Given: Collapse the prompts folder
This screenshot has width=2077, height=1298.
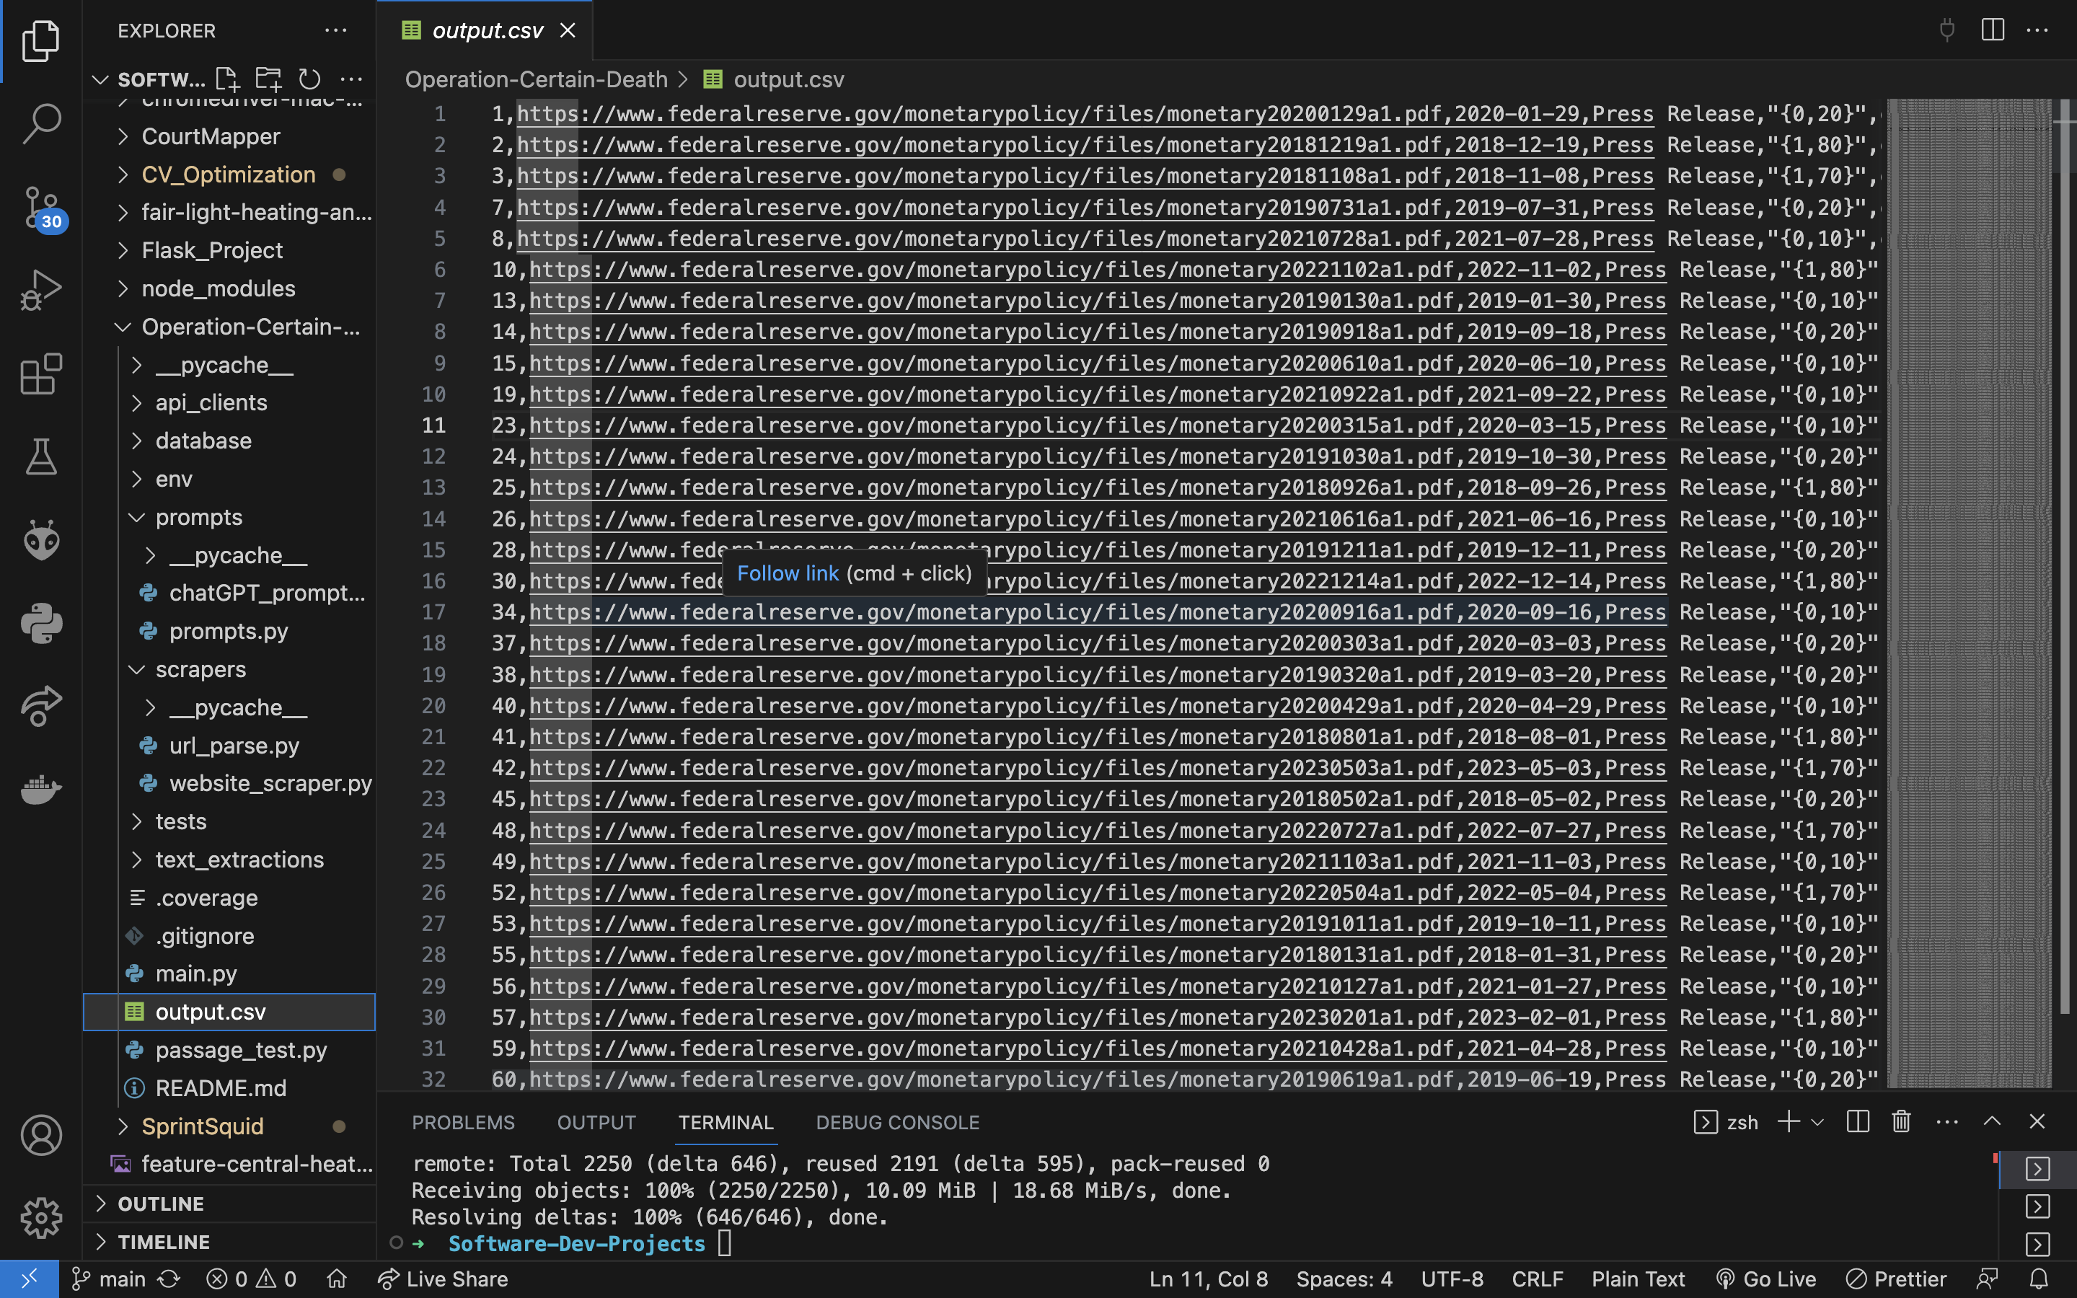Looking at the screenshot, I should tap(199, 517).
